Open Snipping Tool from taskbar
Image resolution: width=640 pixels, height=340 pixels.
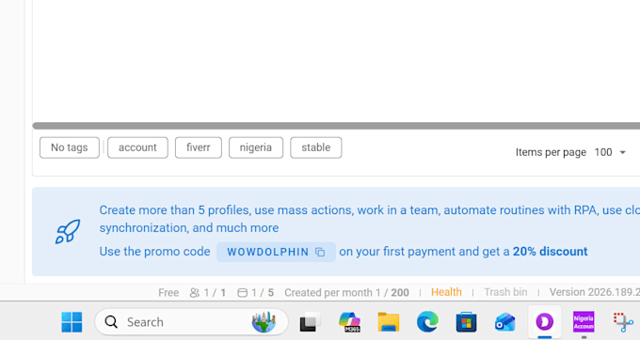click(623, 322)
